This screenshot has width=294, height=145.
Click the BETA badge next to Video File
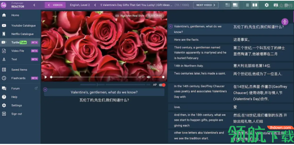[x=35, y=51]
